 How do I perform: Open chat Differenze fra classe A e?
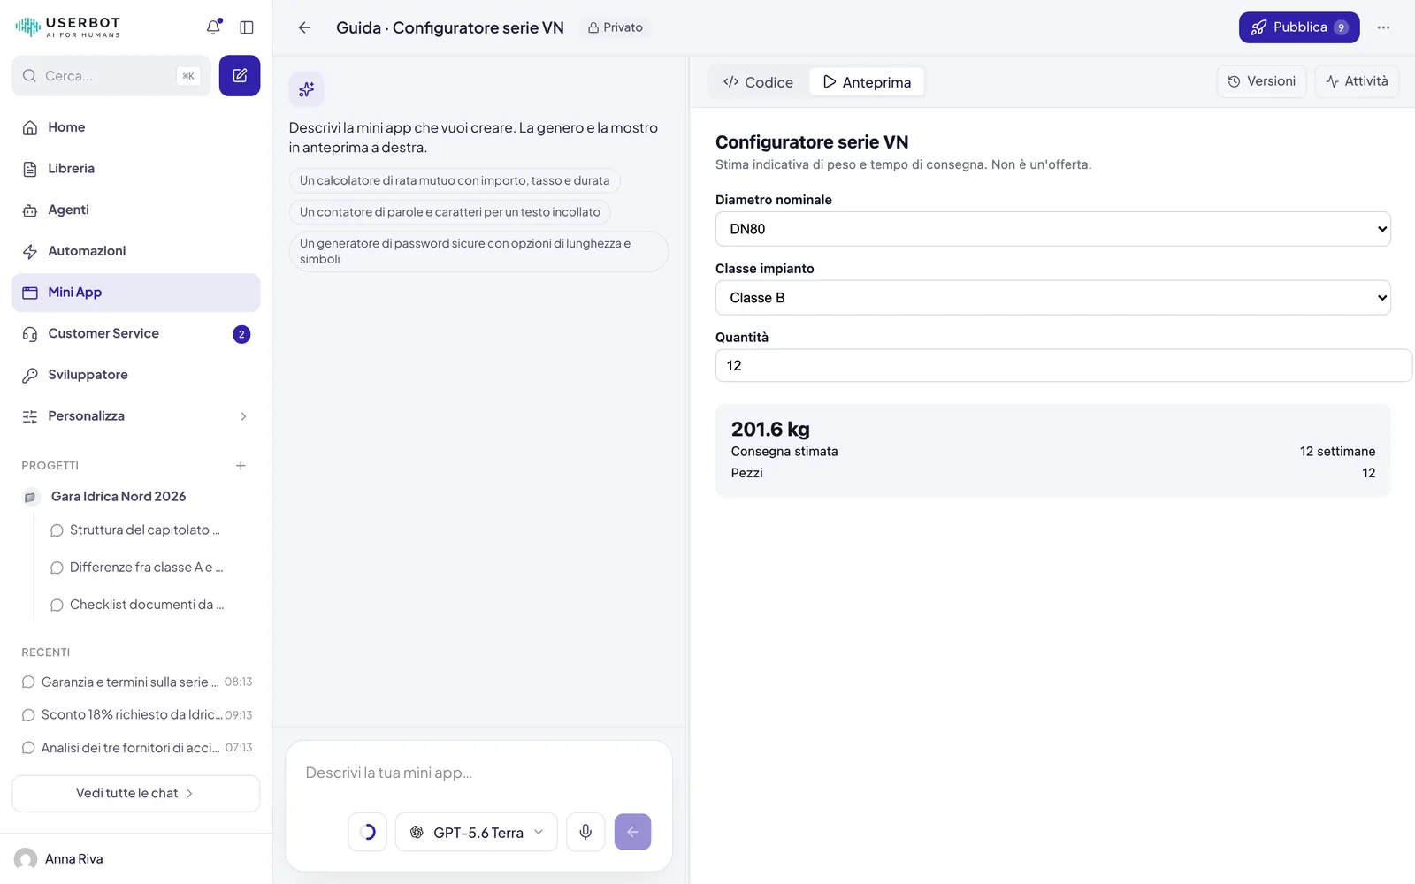(147, 568)
